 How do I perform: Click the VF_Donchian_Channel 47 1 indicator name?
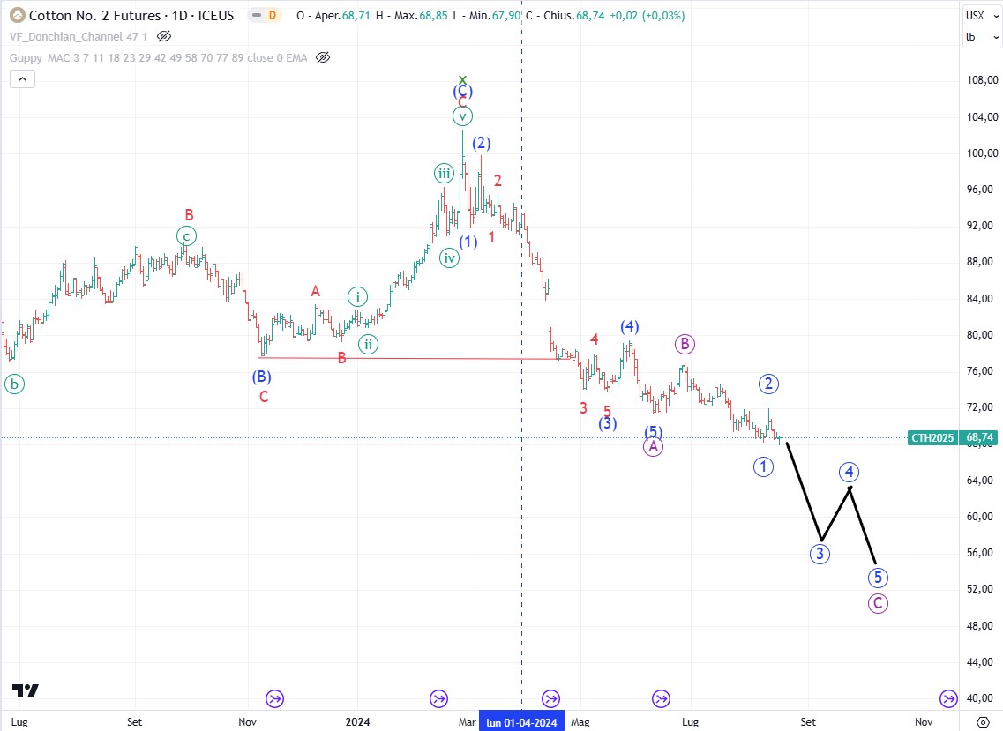pos(79,36)
